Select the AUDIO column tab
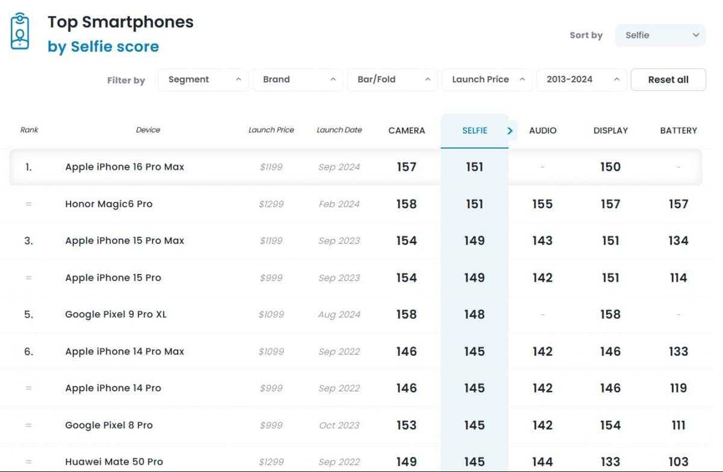Screen dimensions: 723x472 pos(542,130)
